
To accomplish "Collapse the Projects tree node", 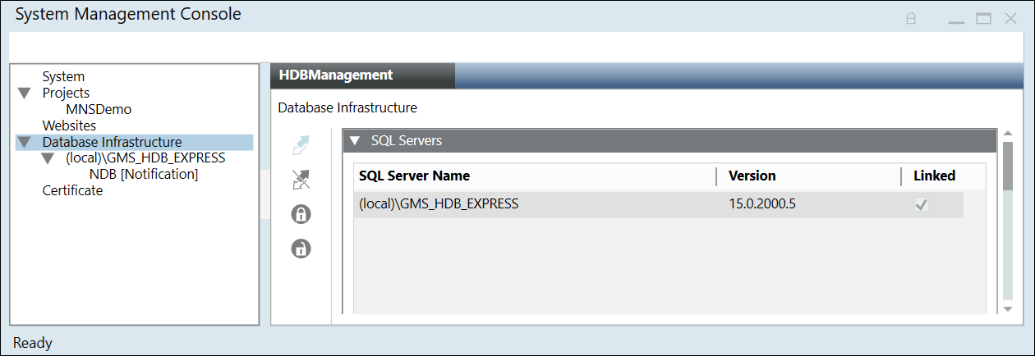I will pyautogui.click(x=24, y=94).
